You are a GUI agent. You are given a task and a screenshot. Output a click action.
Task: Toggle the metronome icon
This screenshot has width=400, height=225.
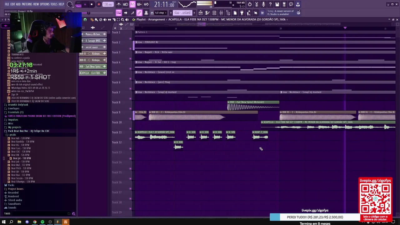119,4
